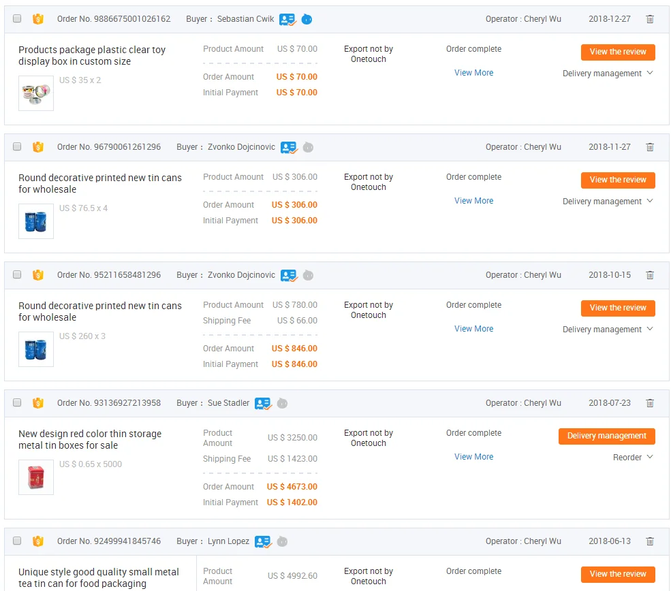
Task: Open red storage tin box product thumbnail
Action: pyautogui.click(x=36, y=477)
